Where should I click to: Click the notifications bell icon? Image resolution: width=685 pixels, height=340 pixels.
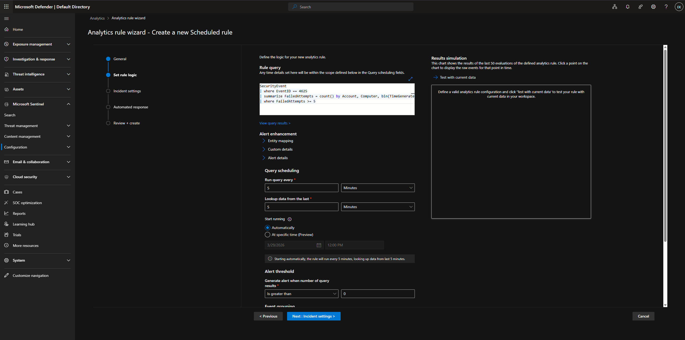coord(627,7)
